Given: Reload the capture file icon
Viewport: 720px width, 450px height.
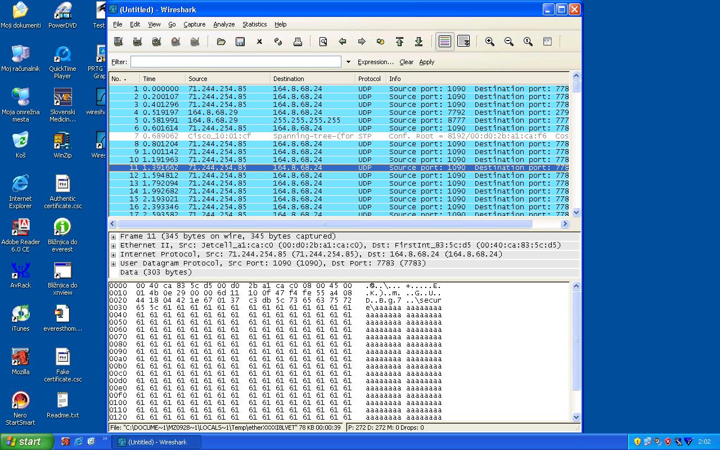Looking at the screenshot, I should (x=278, y=42).
